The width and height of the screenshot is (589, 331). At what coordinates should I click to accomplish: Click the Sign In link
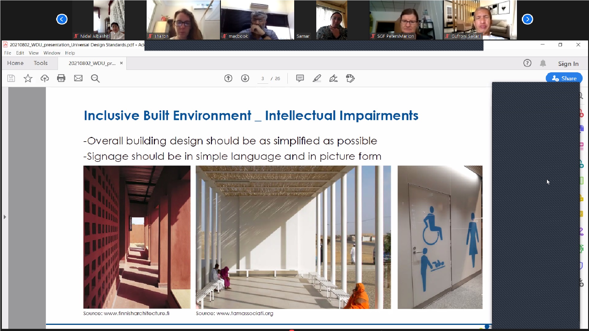568,64
